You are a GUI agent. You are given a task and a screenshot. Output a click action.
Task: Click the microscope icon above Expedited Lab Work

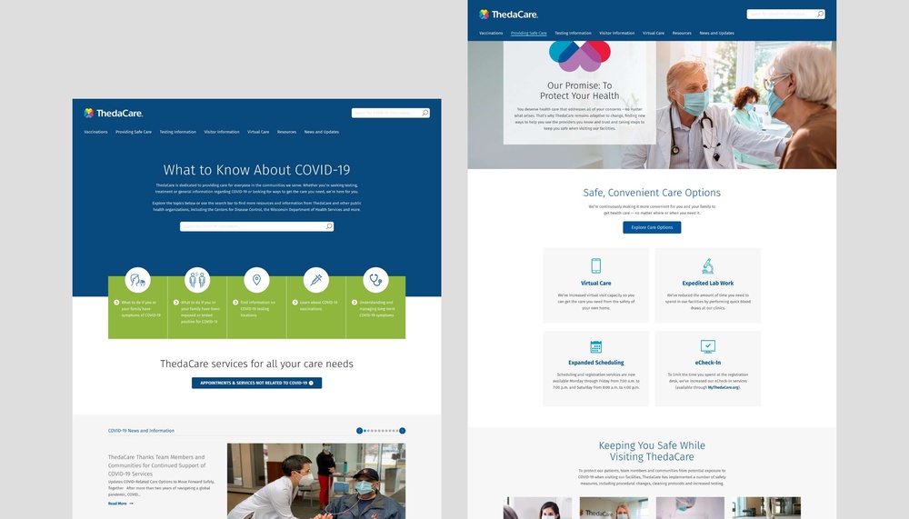[x=708, y=266]
